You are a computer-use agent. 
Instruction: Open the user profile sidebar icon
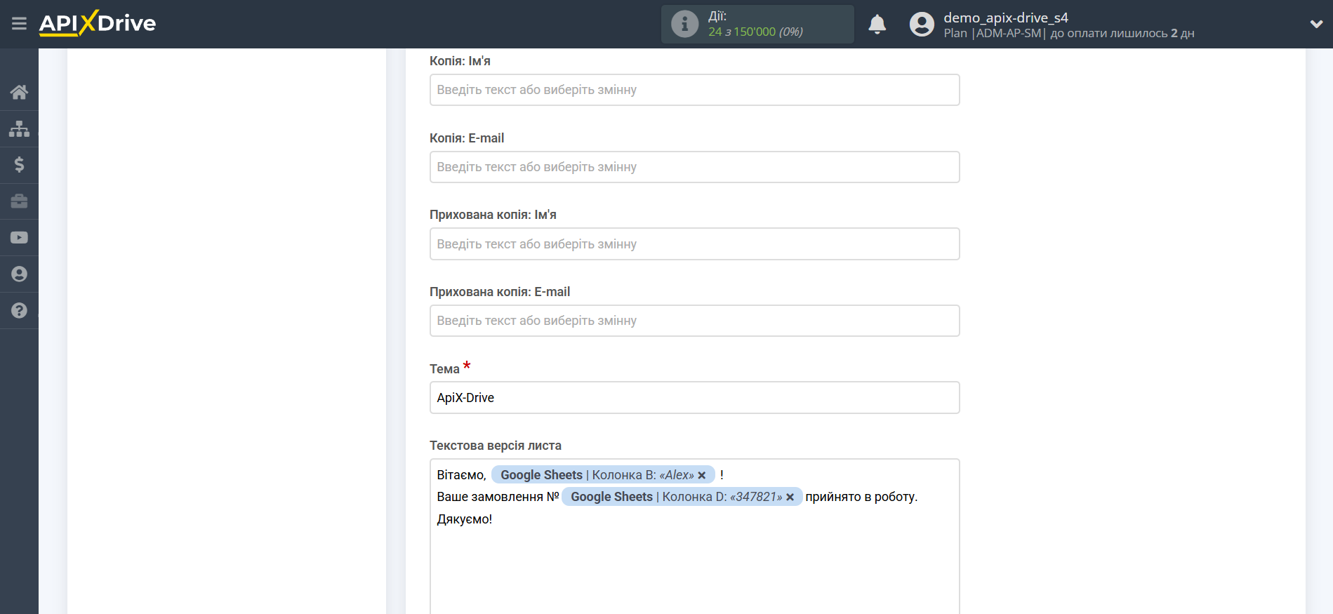tap(19, 274)
